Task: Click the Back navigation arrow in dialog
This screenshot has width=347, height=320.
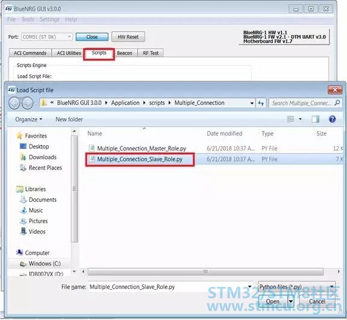Action: point(14,103)
